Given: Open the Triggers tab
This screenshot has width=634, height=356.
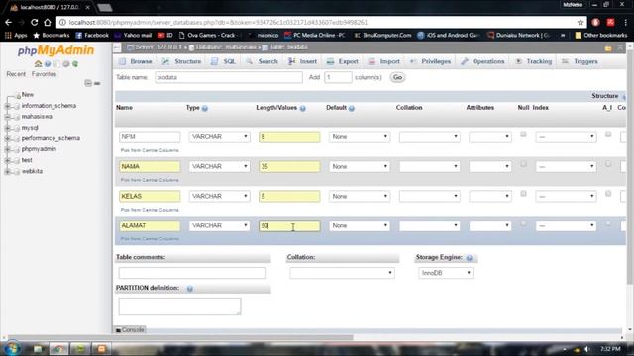Looking at the screenshot, I should [x=580, y=61].
